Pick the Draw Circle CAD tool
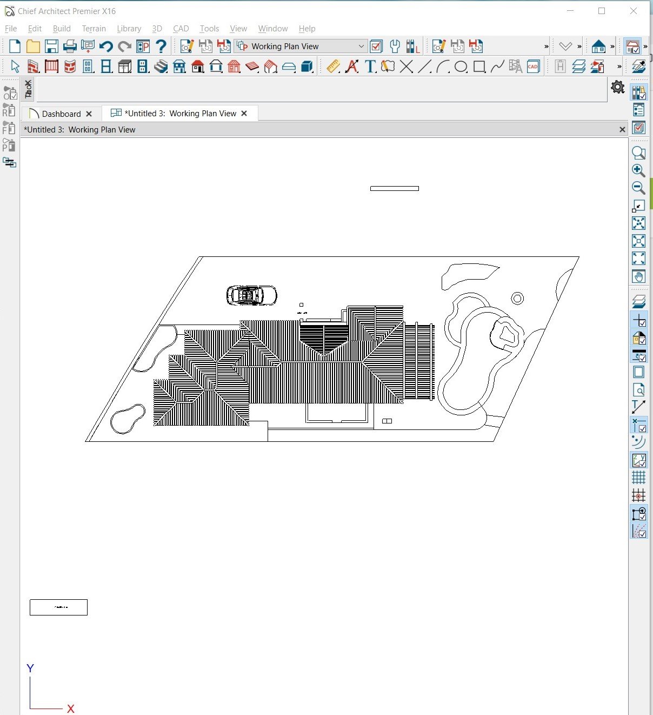Image resolution: width=653 pixels, height=715 pixels. click(x=461, y=67)
